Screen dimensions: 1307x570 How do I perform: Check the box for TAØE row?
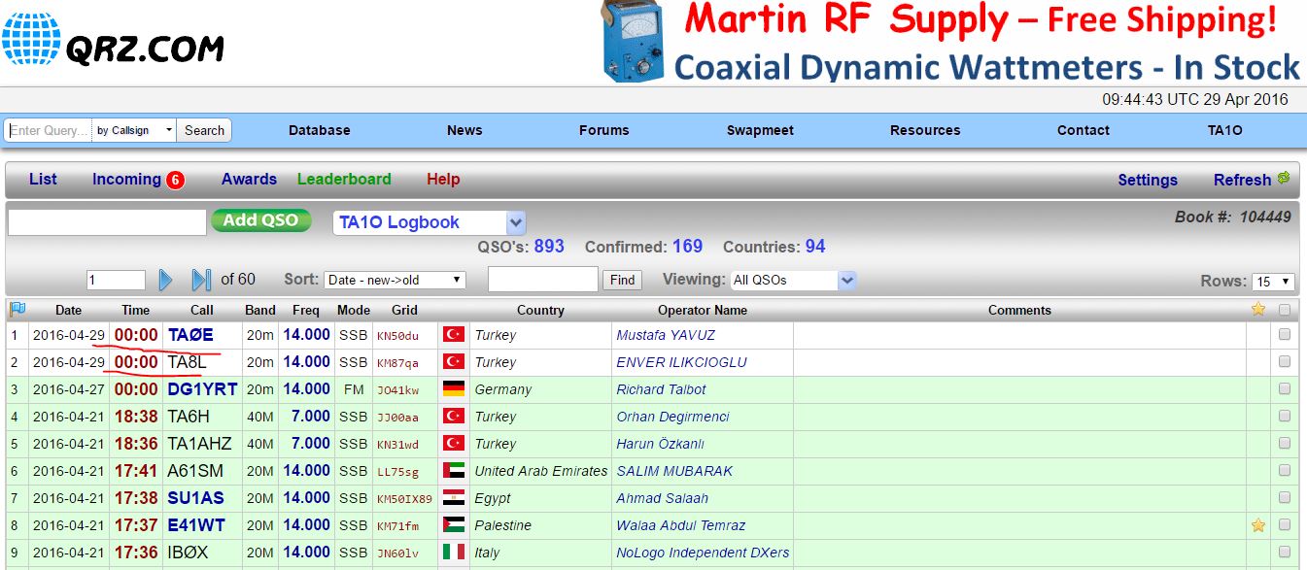[1285, 334]
